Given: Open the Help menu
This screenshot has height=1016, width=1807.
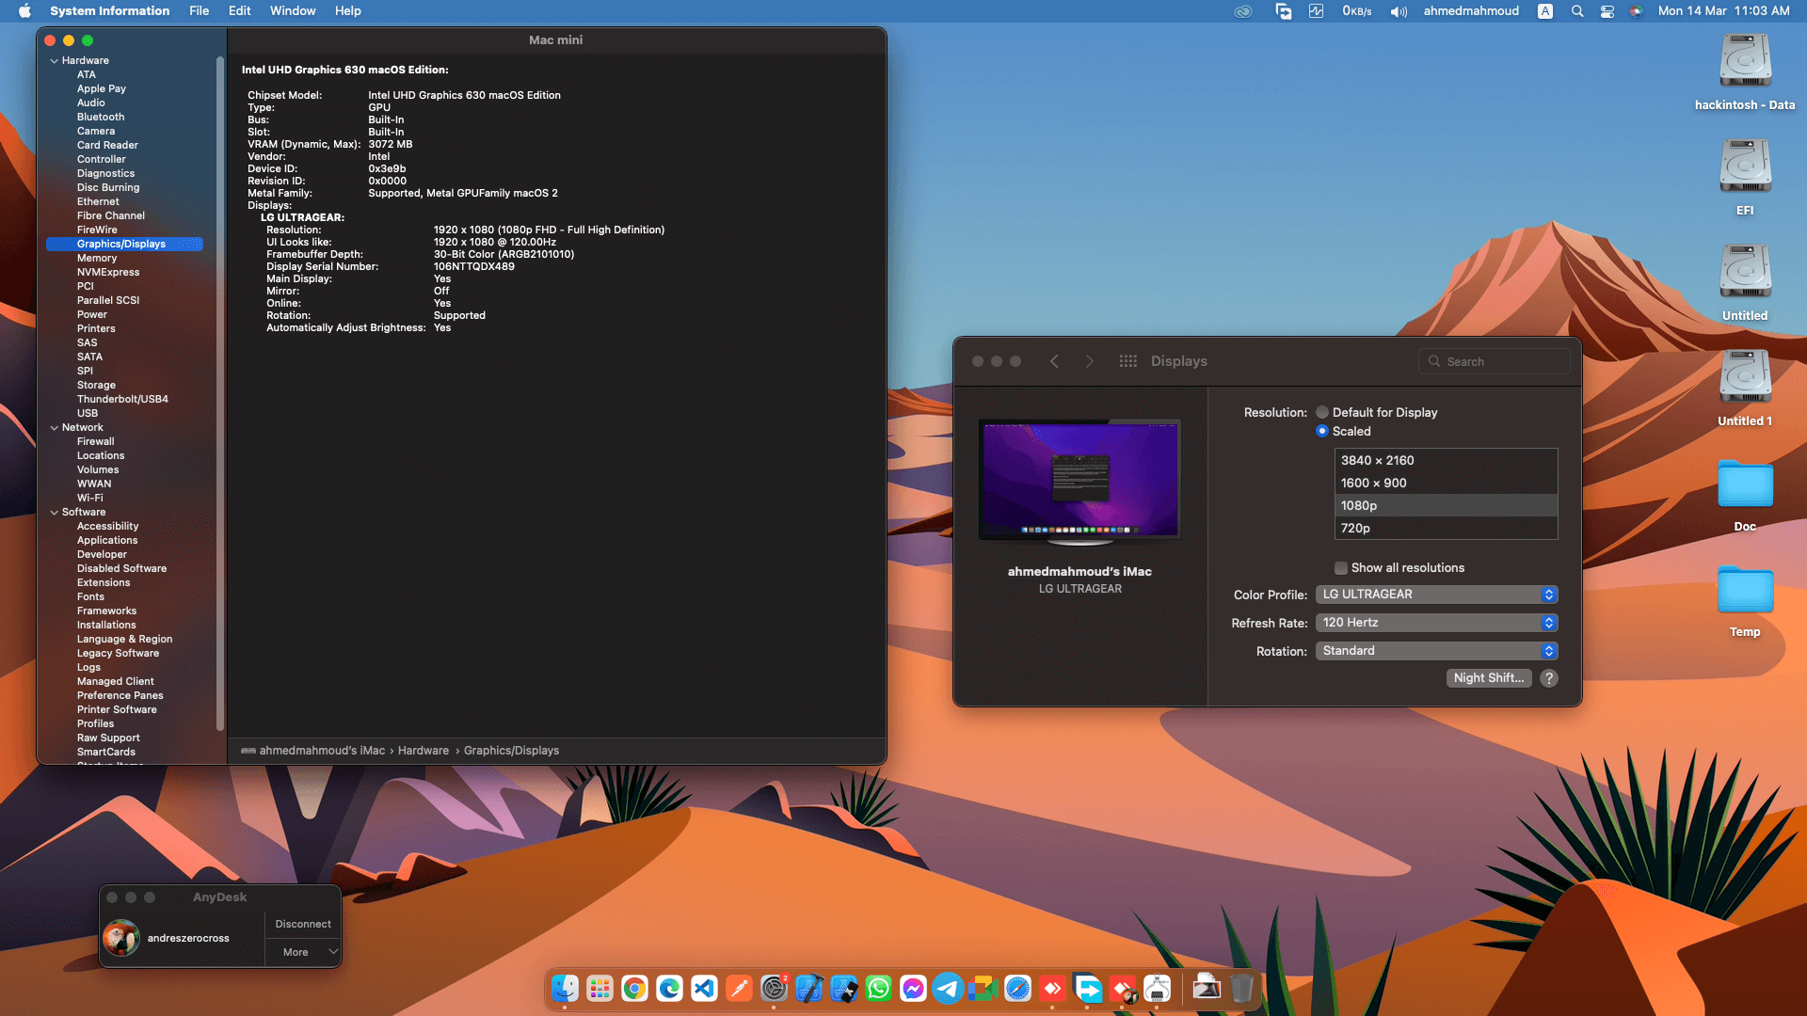Looking at the screenshot, I should click(x=347, y=11).
